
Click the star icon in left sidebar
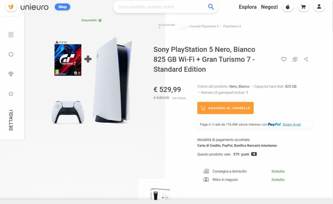click(11, 94)
